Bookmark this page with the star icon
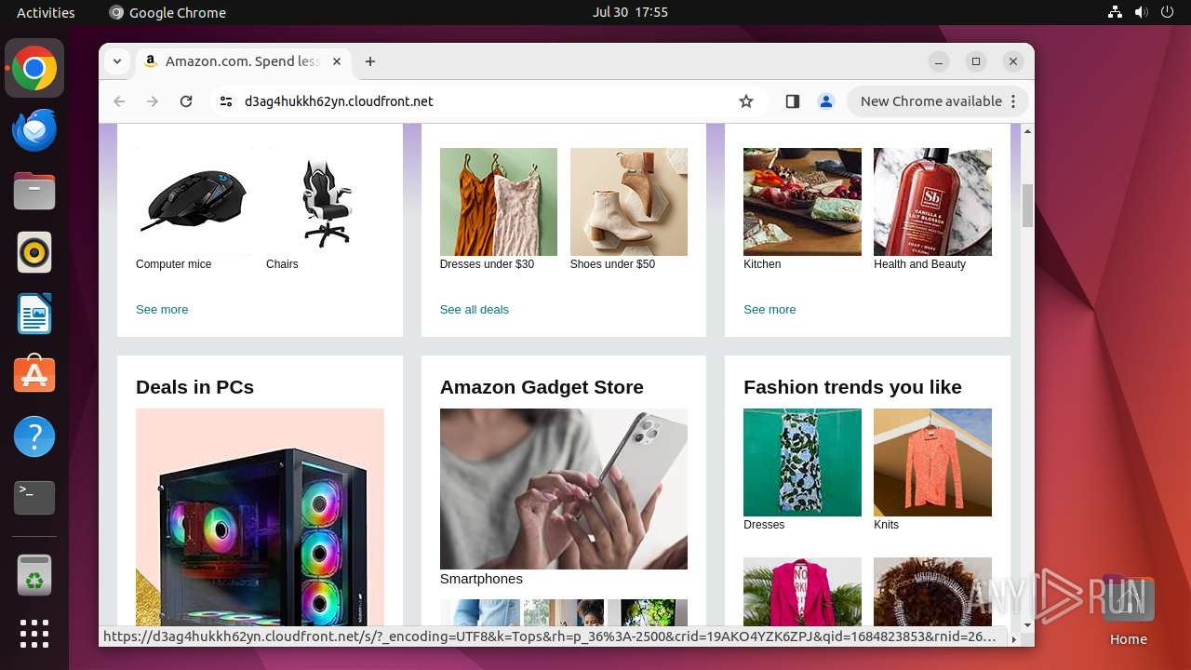 746,101
